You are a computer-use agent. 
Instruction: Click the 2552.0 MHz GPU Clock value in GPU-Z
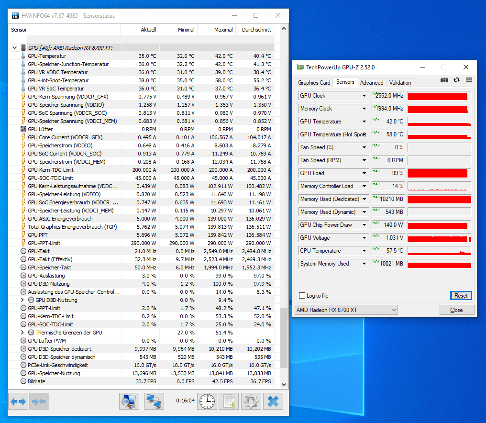coord(388,96)
